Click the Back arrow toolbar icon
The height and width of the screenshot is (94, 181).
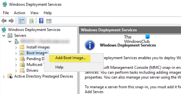(4, 21)
